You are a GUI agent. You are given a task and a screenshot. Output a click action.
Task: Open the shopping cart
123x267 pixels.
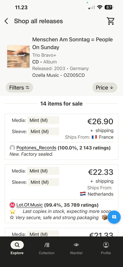point(111,21)
